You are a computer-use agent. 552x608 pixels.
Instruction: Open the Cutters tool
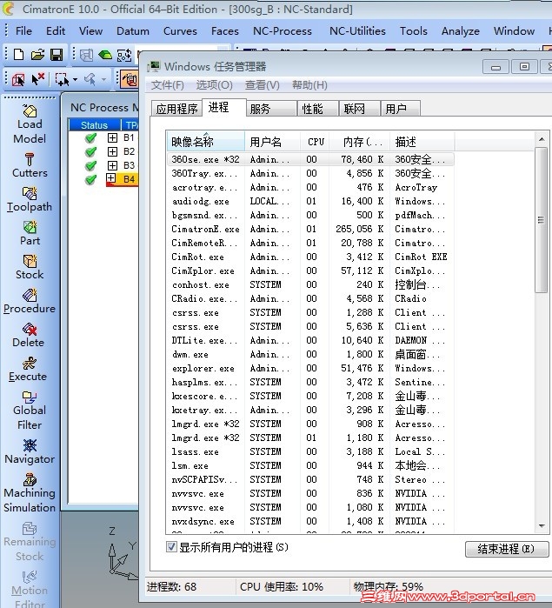(30, 165)
